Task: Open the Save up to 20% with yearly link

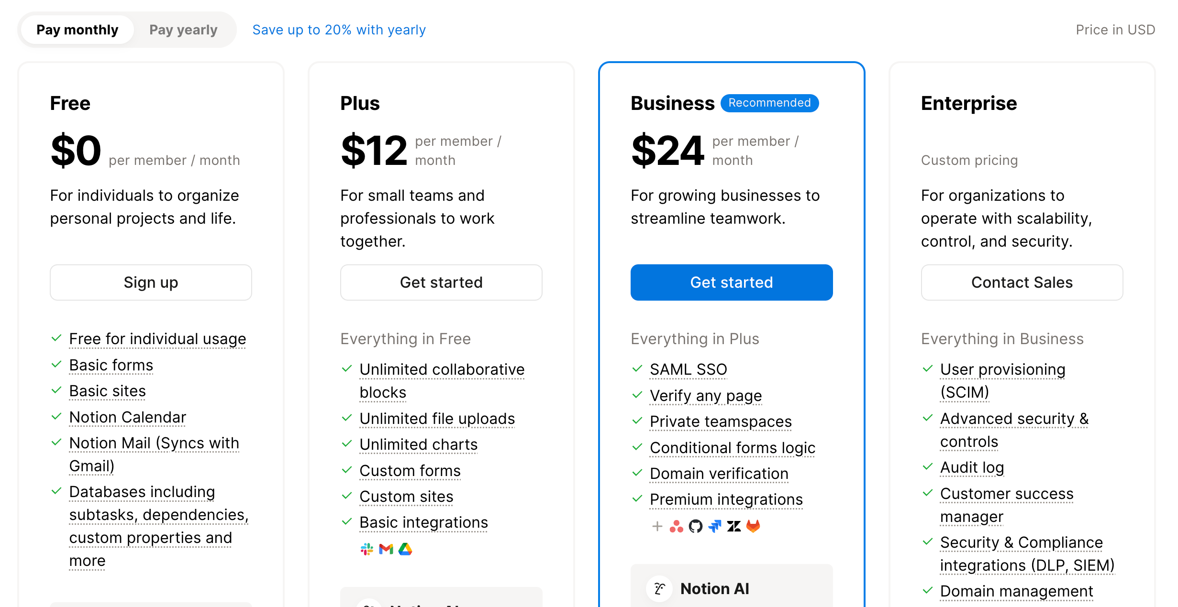Action: [339, 30]
